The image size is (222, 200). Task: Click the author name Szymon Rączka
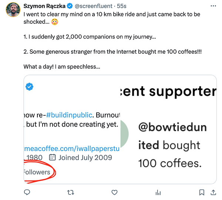44,6
